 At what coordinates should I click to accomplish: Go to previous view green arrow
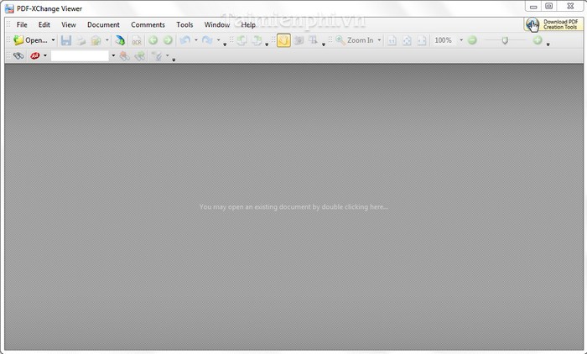(x=153, y=40)
